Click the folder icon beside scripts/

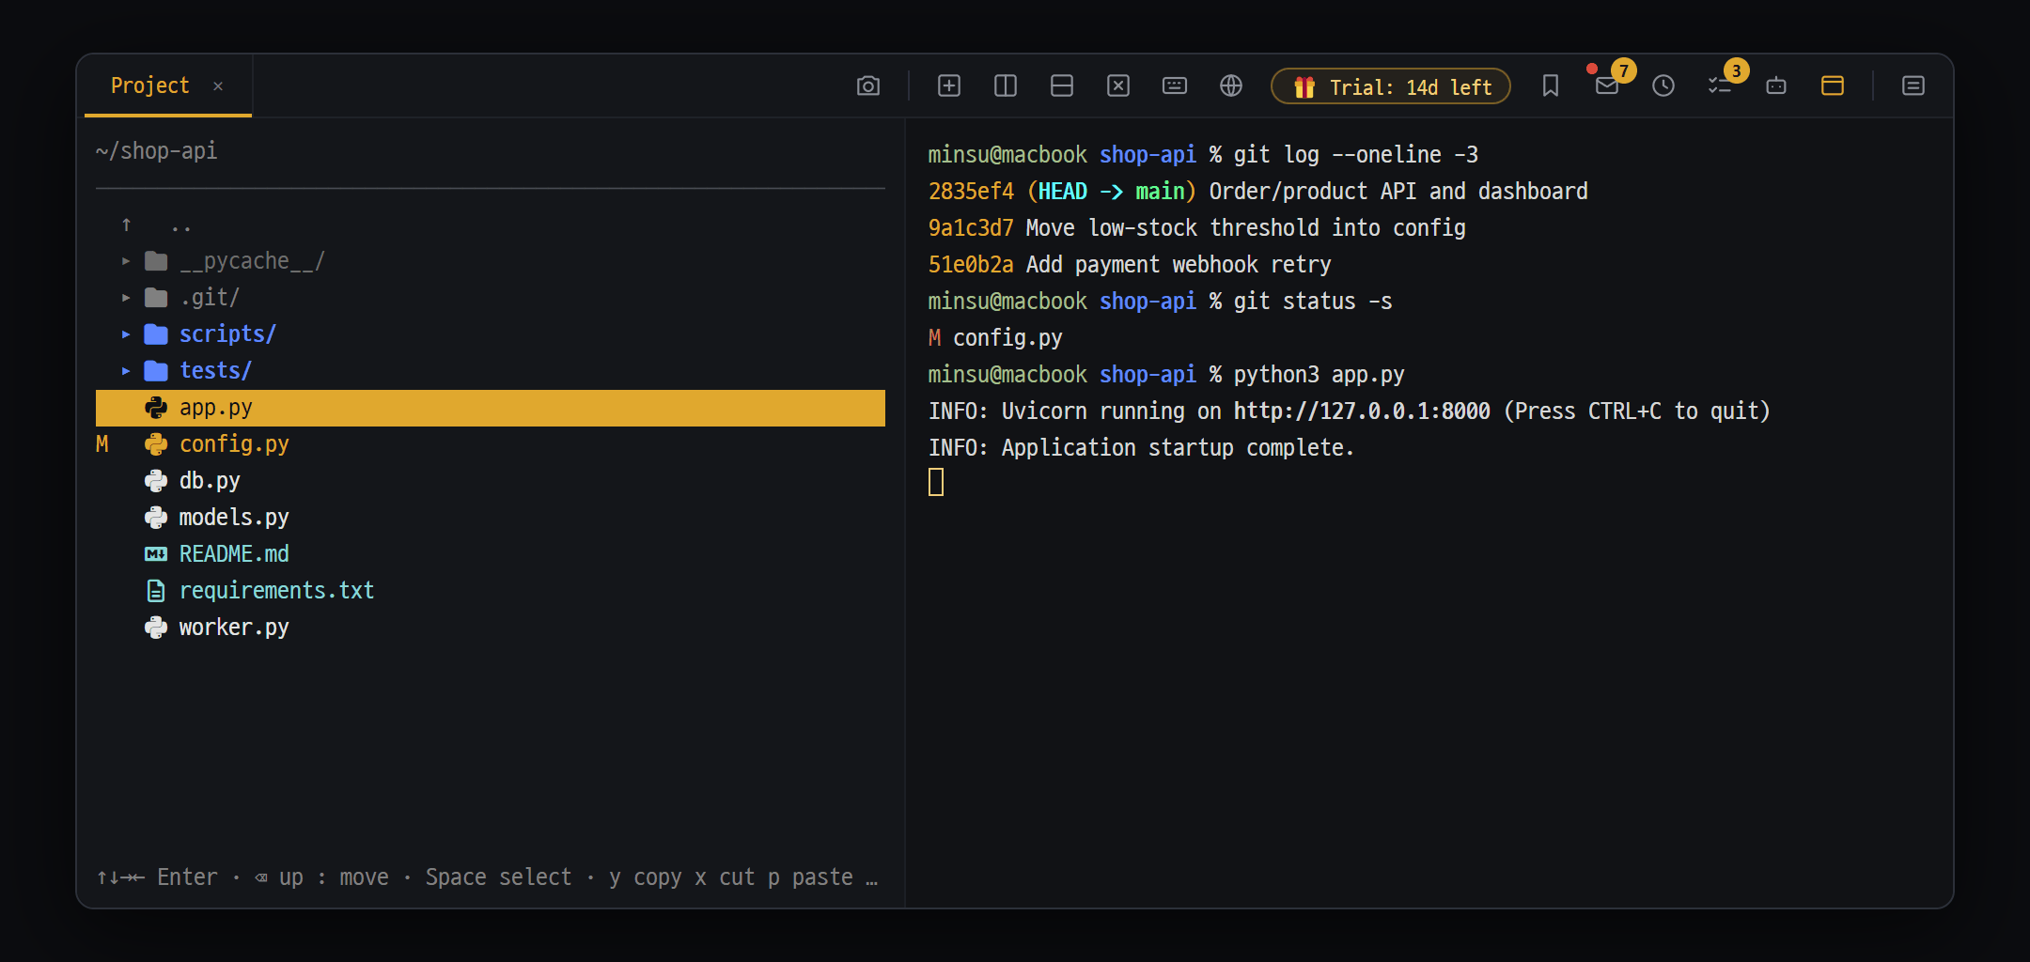(x=156, y=334)
